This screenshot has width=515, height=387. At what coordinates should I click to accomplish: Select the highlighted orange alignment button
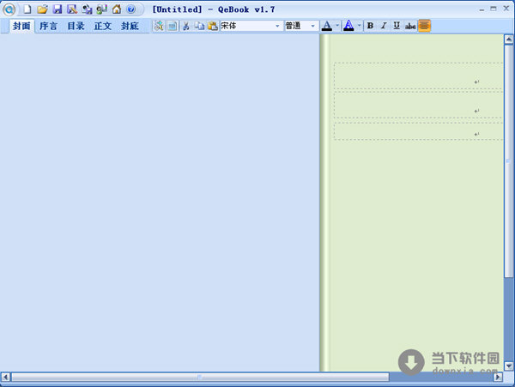coord(424,26)
